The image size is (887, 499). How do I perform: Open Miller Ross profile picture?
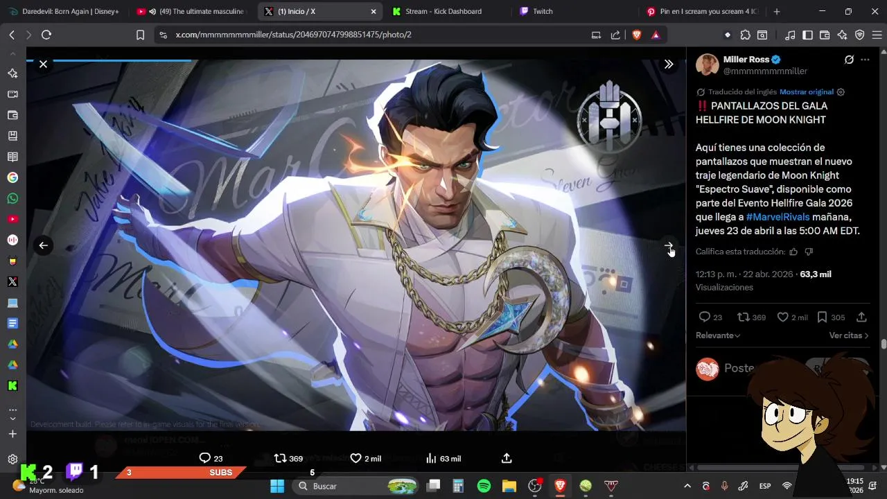click(707, 64)
